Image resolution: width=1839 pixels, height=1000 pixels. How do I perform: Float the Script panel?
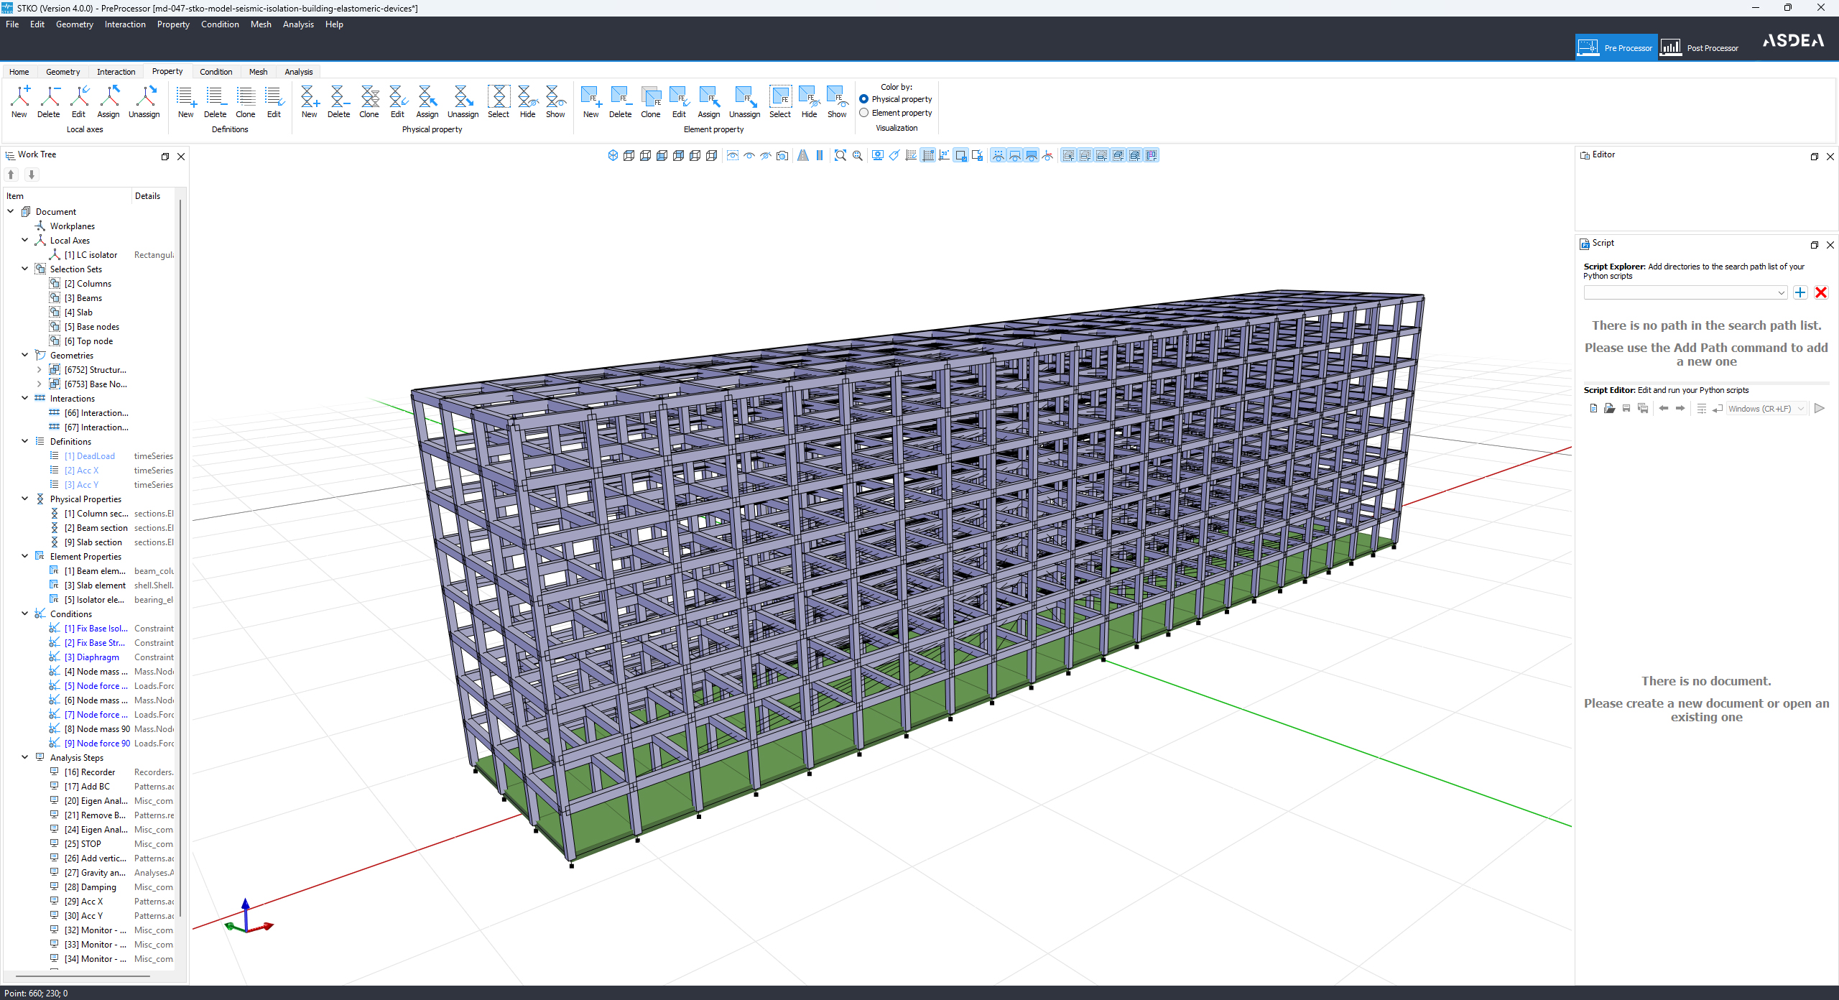tap(1814, 245)
